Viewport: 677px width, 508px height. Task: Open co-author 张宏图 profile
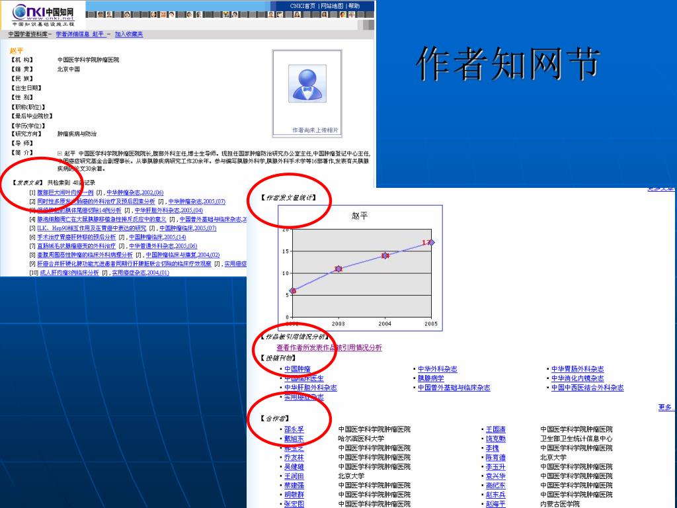(x=294, y=503)
